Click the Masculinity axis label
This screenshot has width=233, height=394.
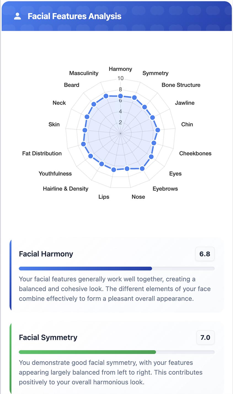[x=84, y=73]
